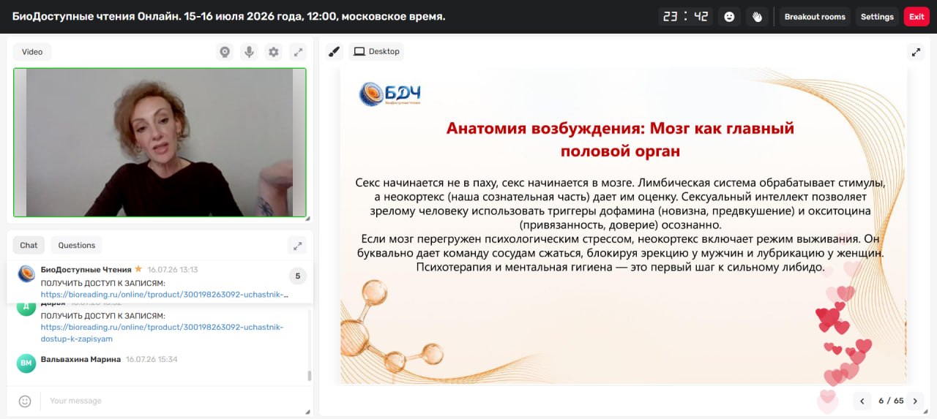Viewport: 937px width, 419px height.
Task: Go to the next slide
Action: point(914,401)
